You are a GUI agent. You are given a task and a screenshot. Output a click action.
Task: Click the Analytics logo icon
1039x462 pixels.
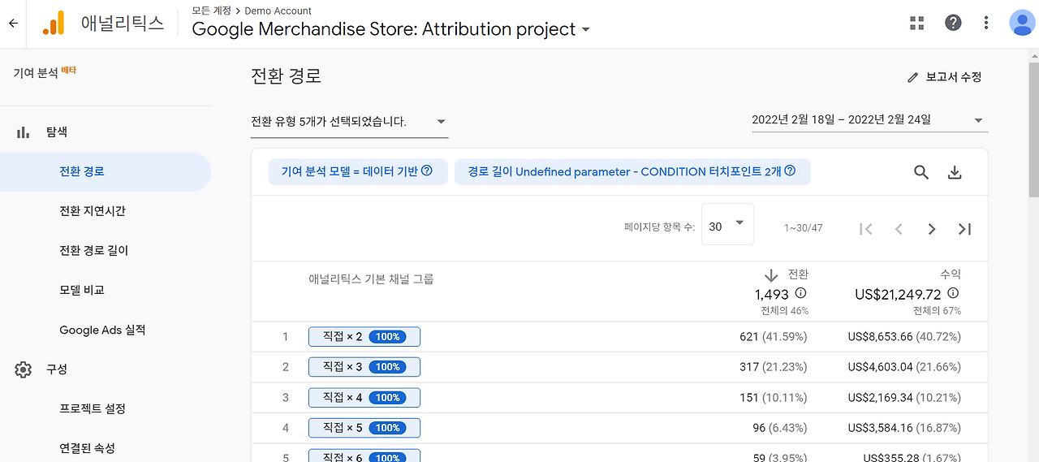pos(53,24)
